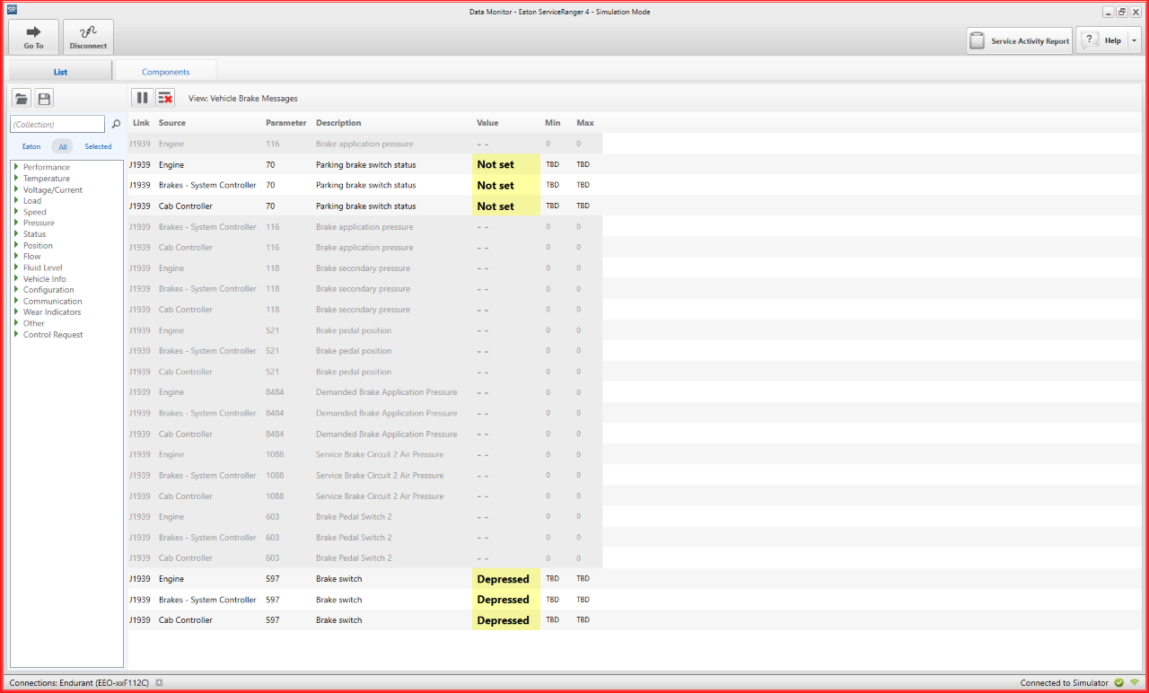Open Go To navigation
Image resolution: width=1149 pixels, height=693 pixels.
coord(32,36)
